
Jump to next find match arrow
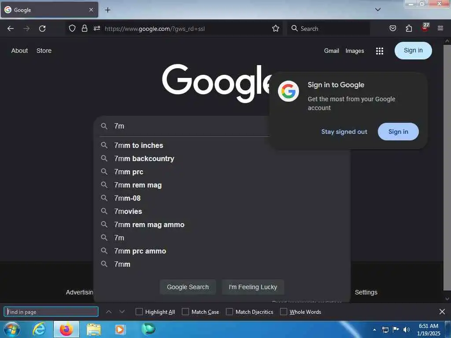(122, 312)
